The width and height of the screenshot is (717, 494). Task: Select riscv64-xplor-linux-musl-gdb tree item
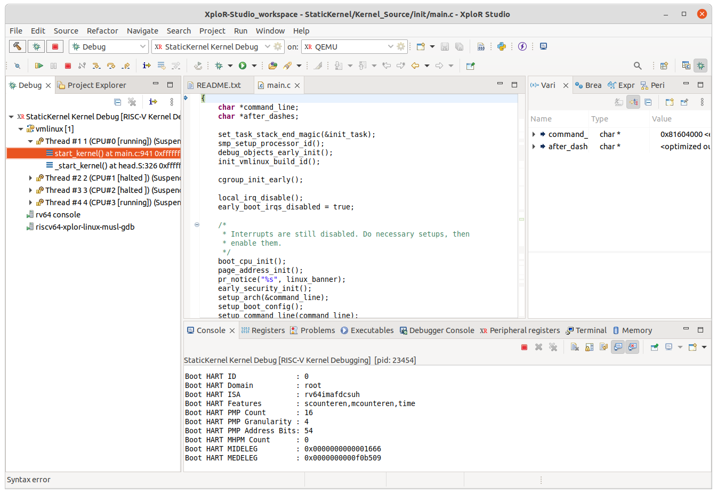pos(80,227)
